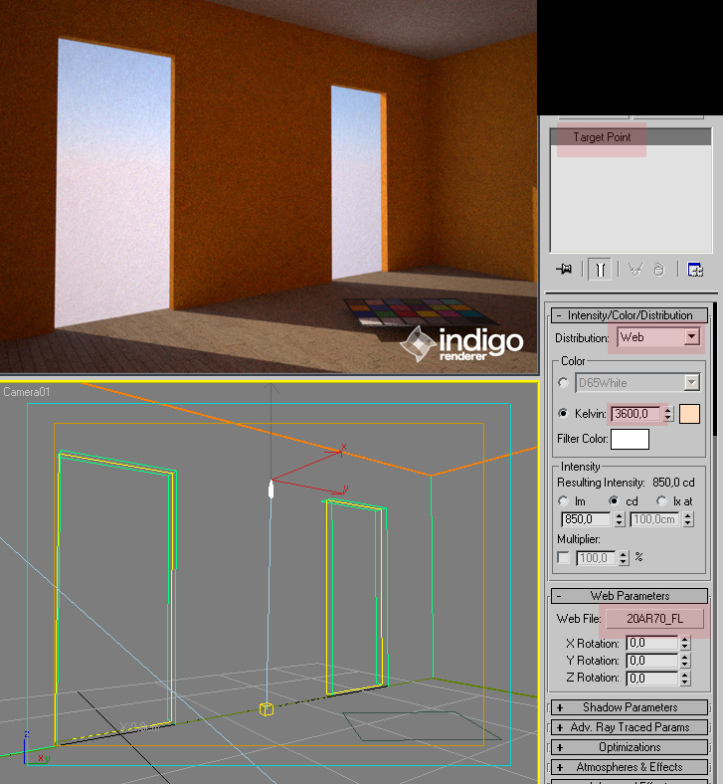Click the Indigo Renderer logo
The image size is (723, 784).
click(x=460, y=343)
